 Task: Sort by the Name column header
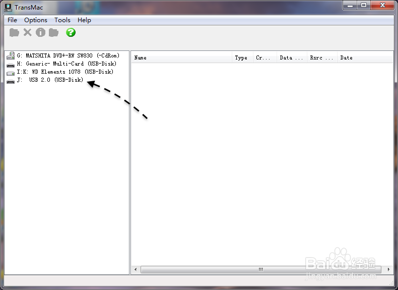click(181, 58)
